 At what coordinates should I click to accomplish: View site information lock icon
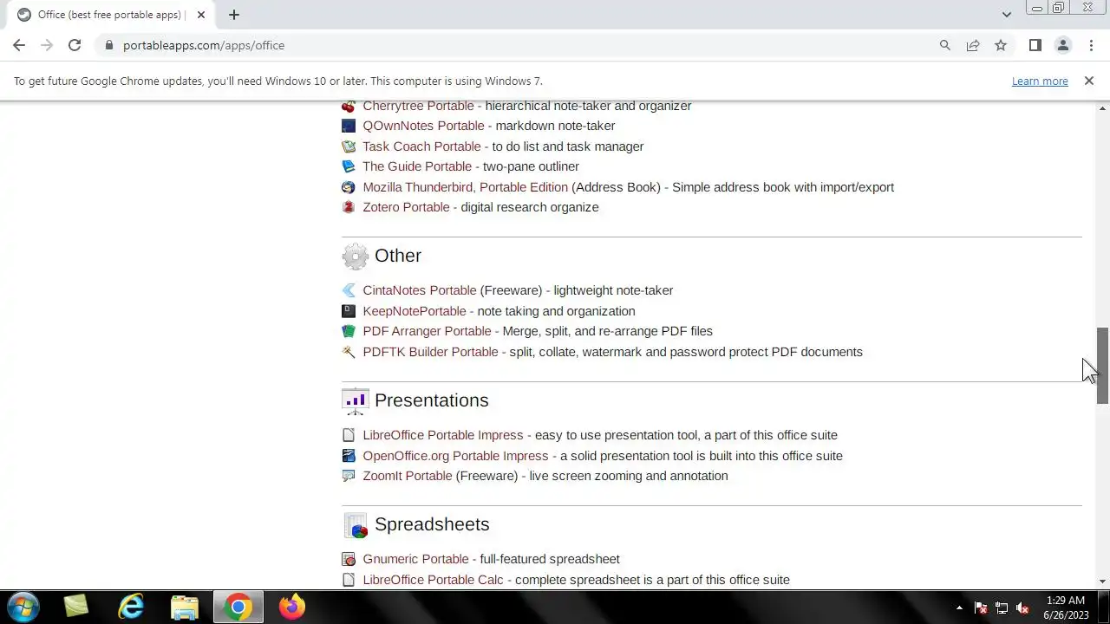click(x=108, y=45)
